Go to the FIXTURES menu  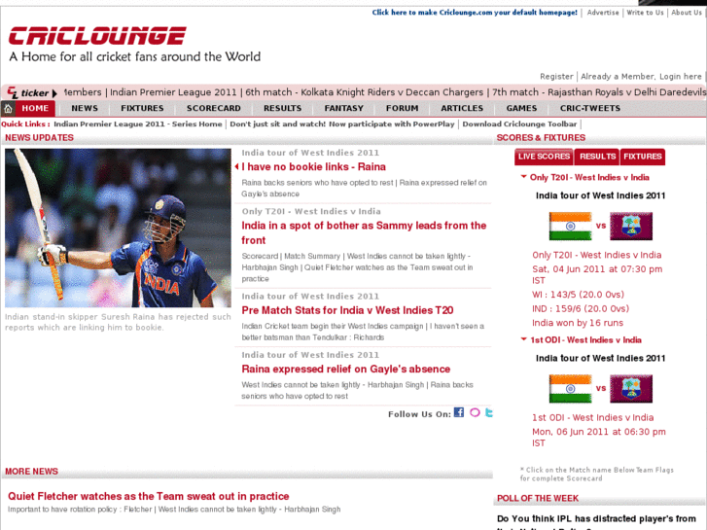[x=142, y=108]
